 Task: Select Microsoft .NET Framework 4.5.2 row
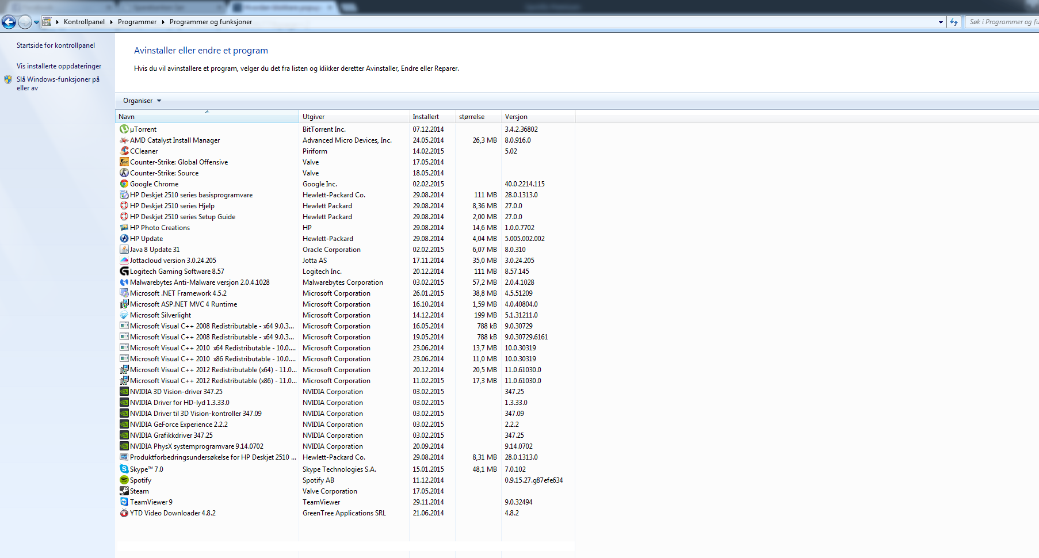point(345,293)
